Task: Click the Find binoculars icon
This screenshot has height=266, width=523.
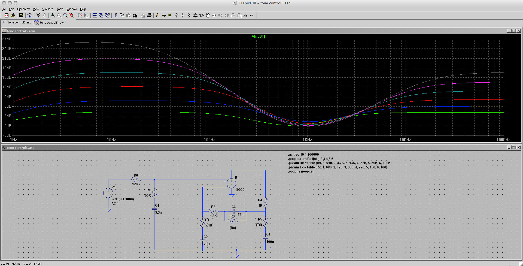Action: (135, 16)
